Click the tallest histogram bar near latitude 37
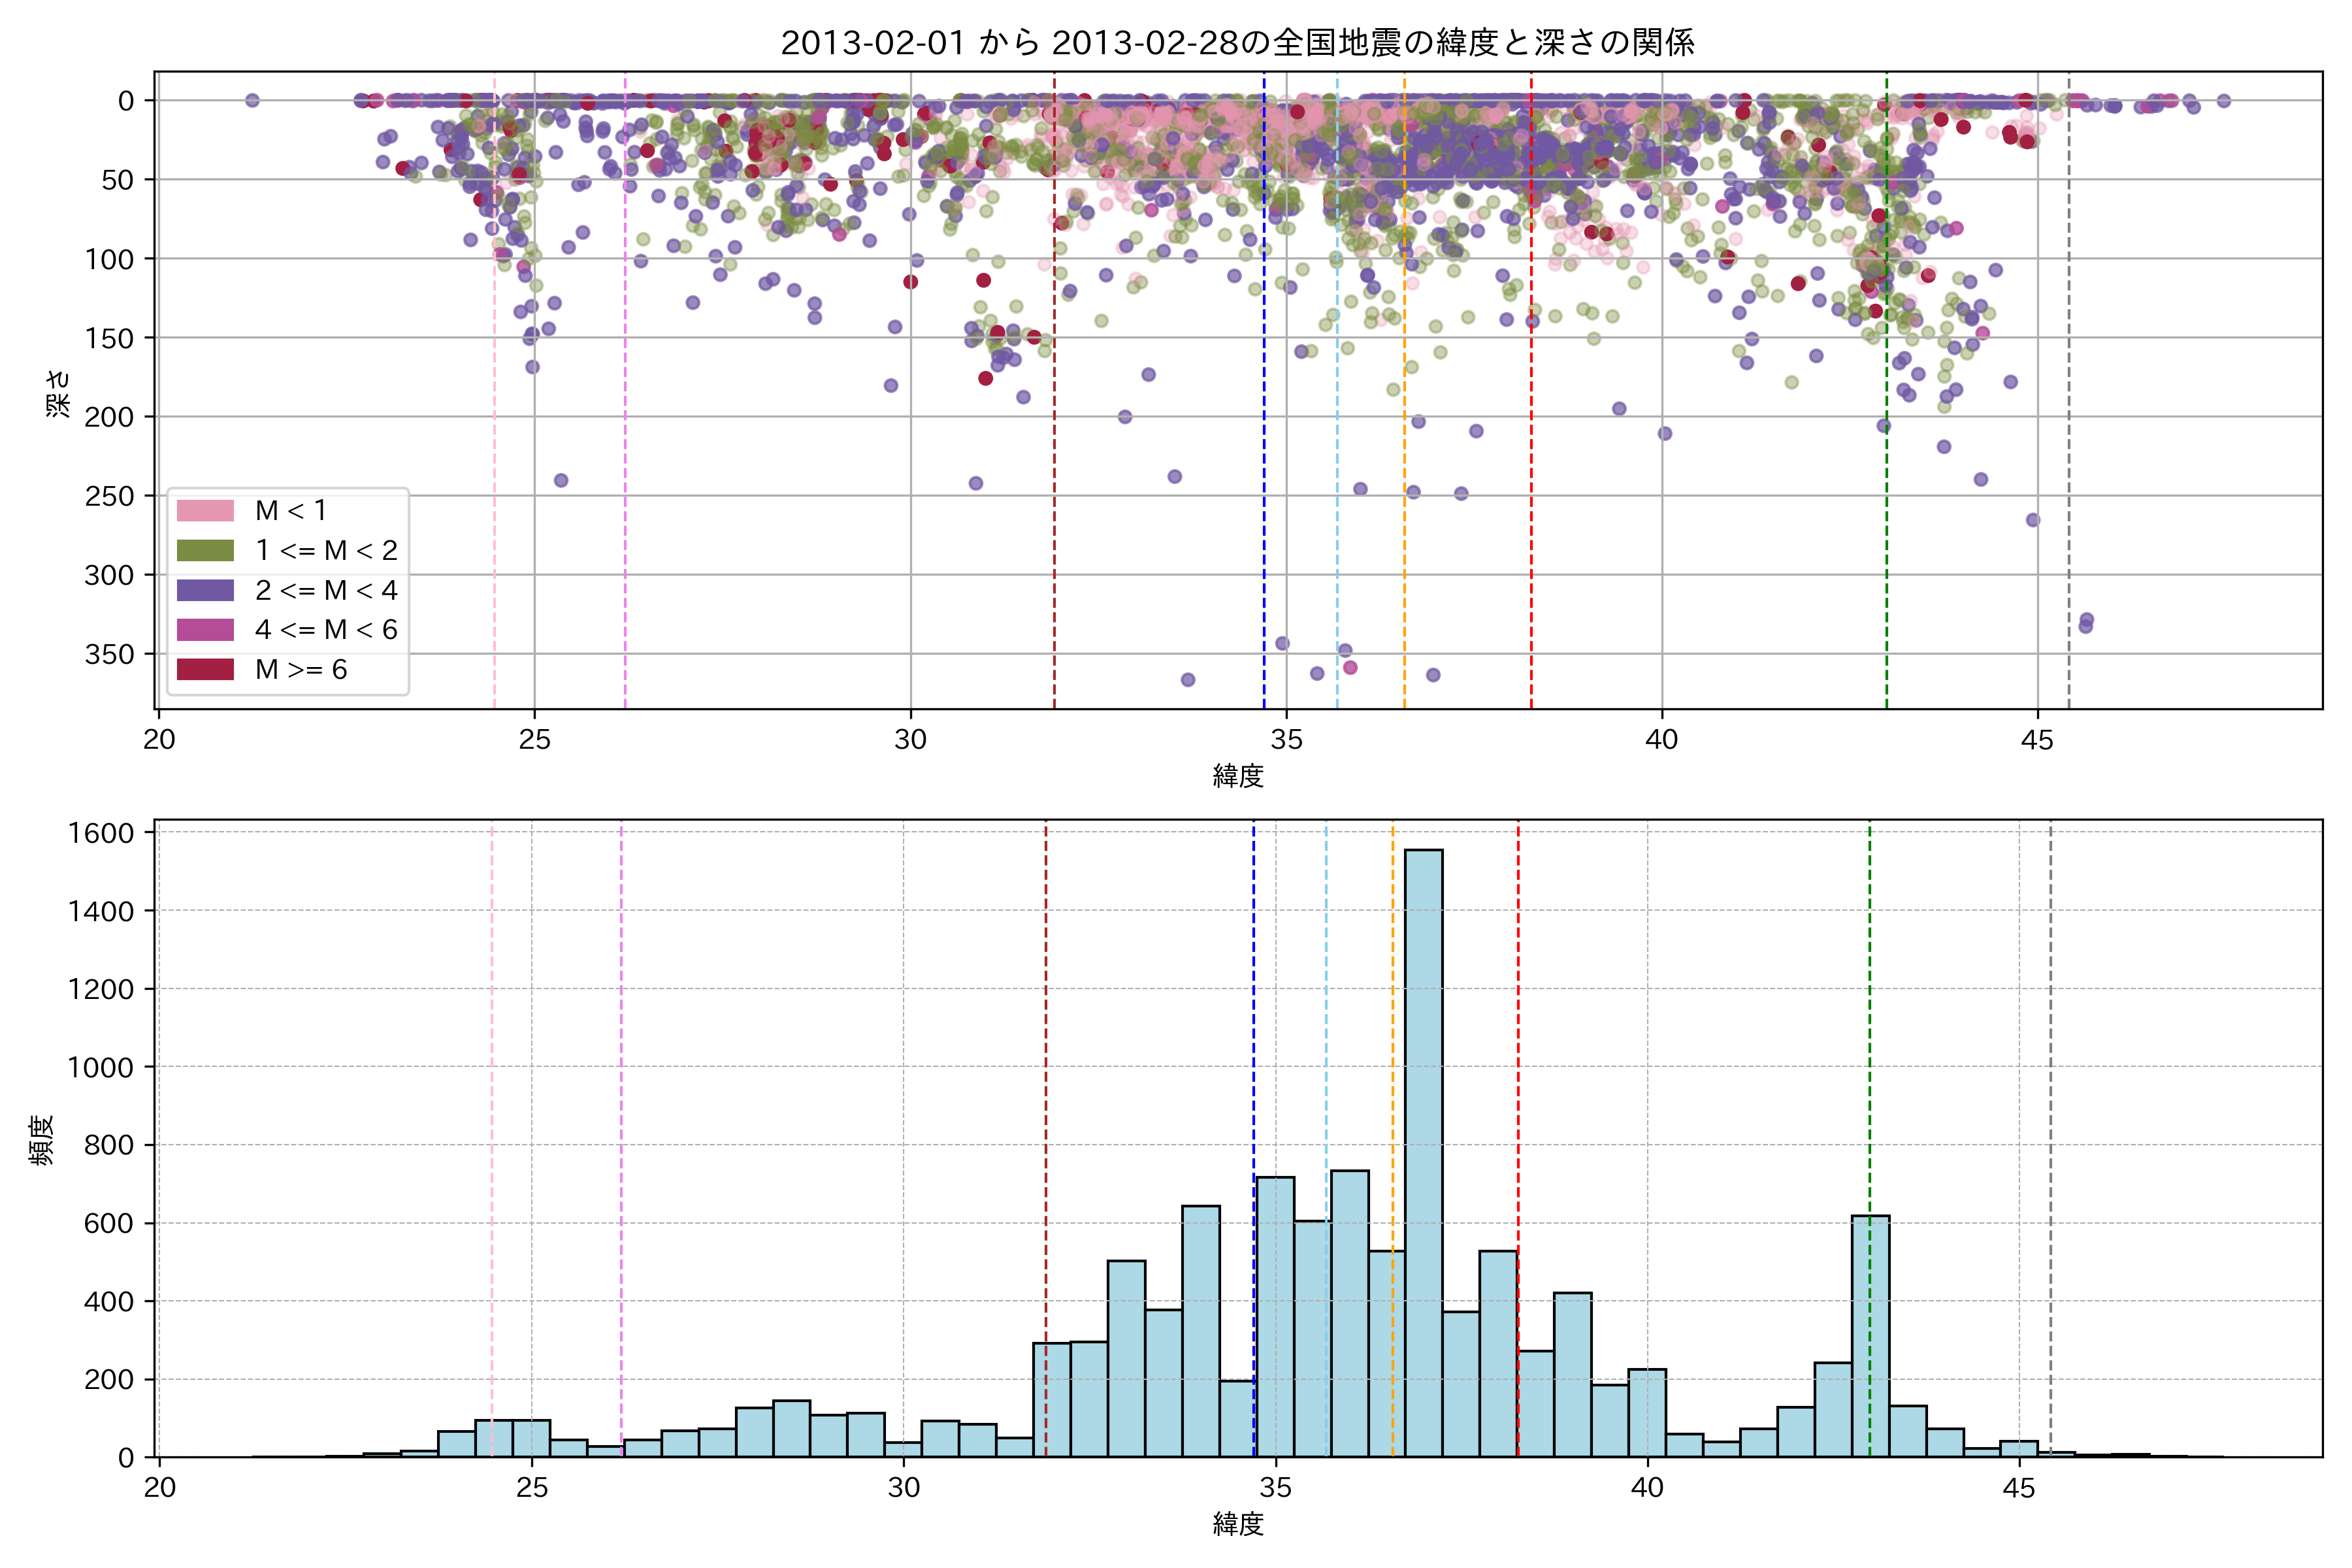 tap(1423, 1150)
